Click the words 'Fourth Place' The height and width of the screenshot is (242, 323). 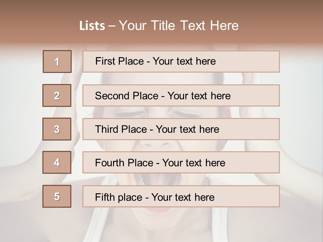click(x=124, y=163)
